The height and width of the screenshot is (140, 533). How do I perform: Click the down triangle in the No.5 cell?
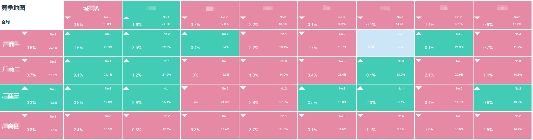click(360, 115)
